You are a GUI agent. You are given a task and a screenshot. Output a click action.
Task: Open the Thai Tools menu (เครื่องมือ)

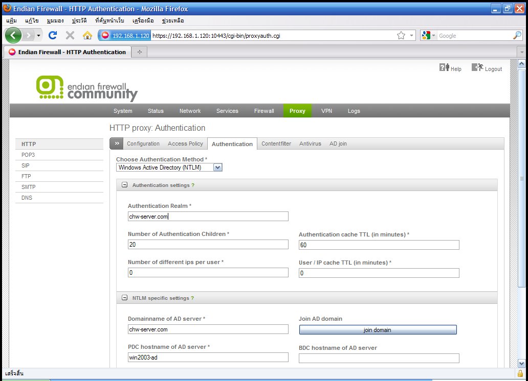point(143,20)
